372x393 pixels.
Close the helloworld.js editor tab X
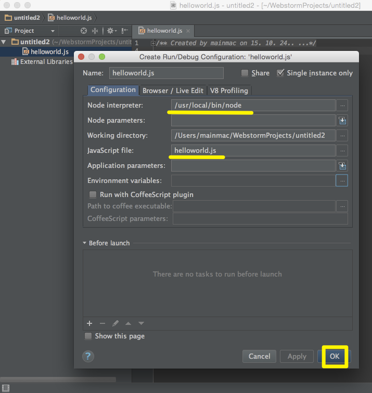point(188,31)
